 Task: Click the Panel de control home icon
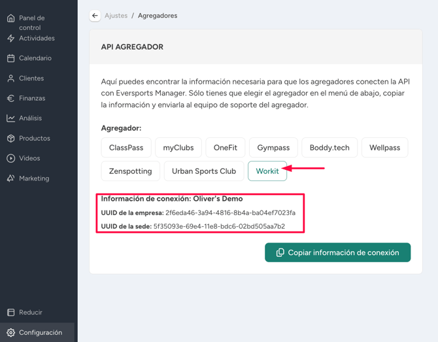[10, 18]
